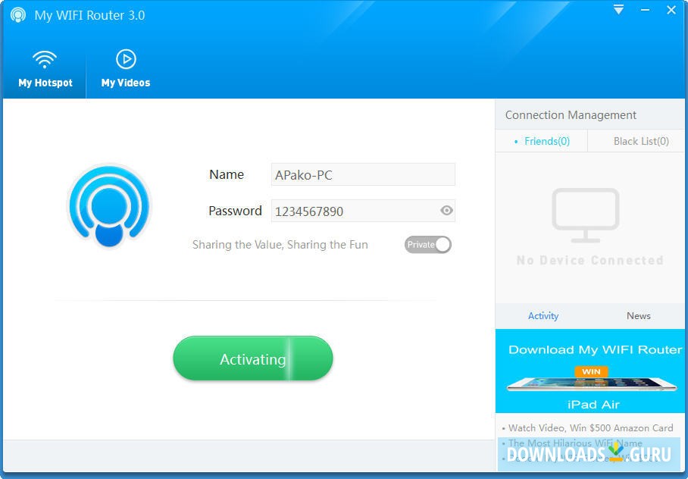The width and height of the screenshot is (688, 479).
Task: Click the Password field showing 1234567890
Action: [x=356, y=211]
